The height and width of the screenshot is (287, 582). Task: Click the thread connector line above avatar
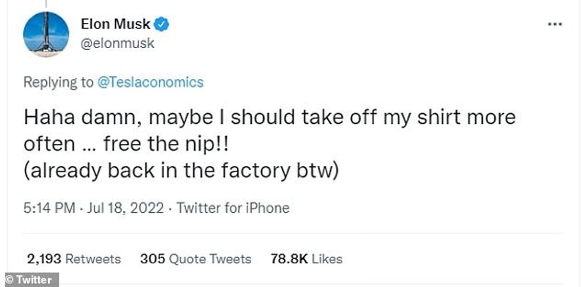(x=46, y=4)
